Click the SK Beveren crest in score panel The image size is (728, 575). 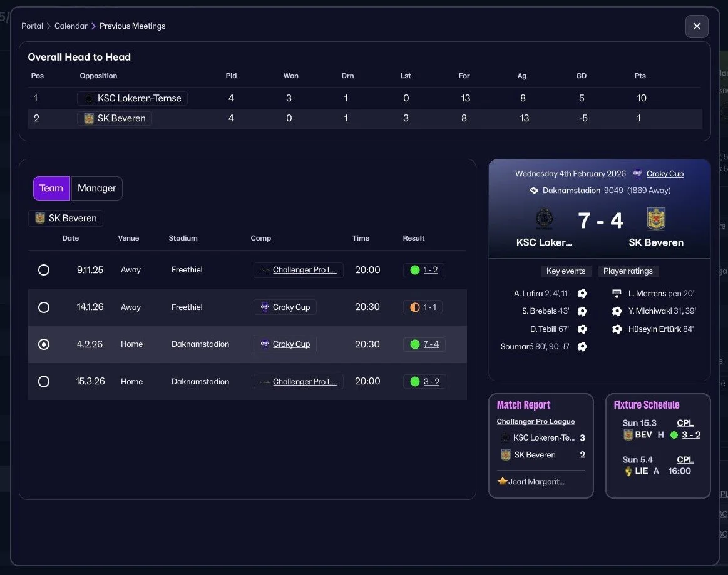click(x=655, y=218)
